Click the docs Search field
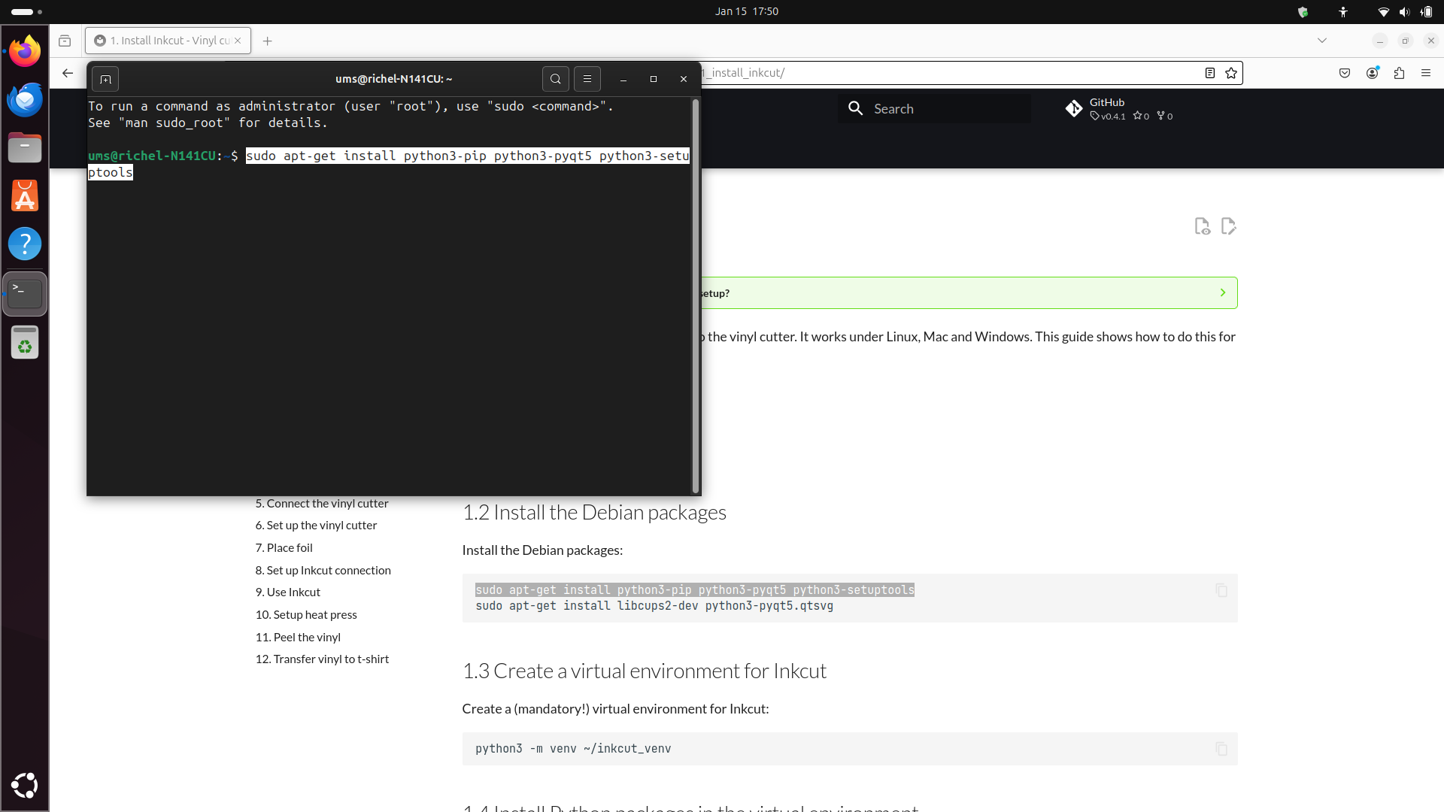1444x812 pixels. pyautogui.click(x=934, y=109)
